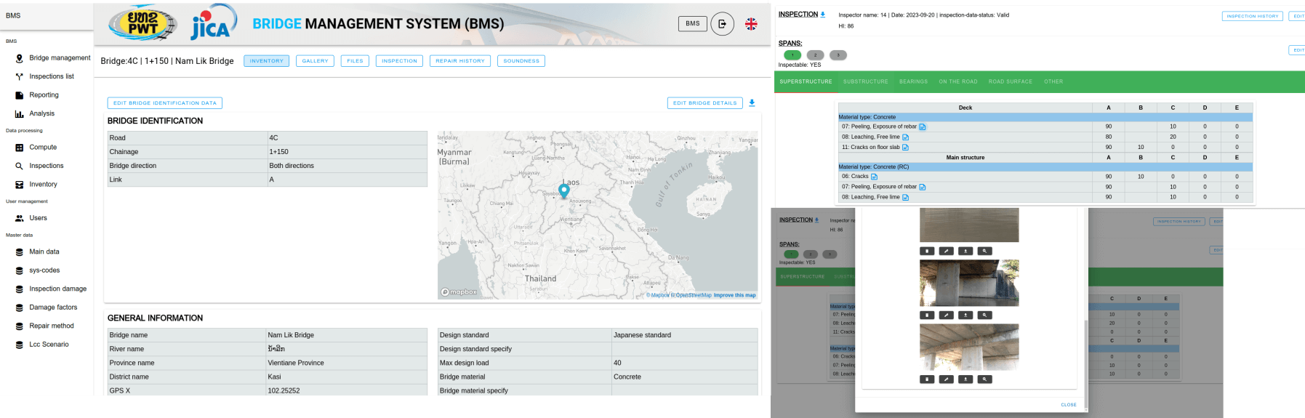Open the INSPECTION bridge section
This screenshot has height=418, width=1305.
399,61
